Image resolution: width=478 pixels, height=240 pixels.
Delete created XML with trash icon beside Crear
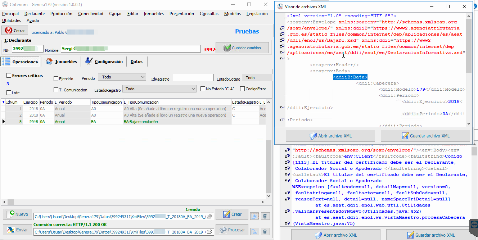(265, 216)
